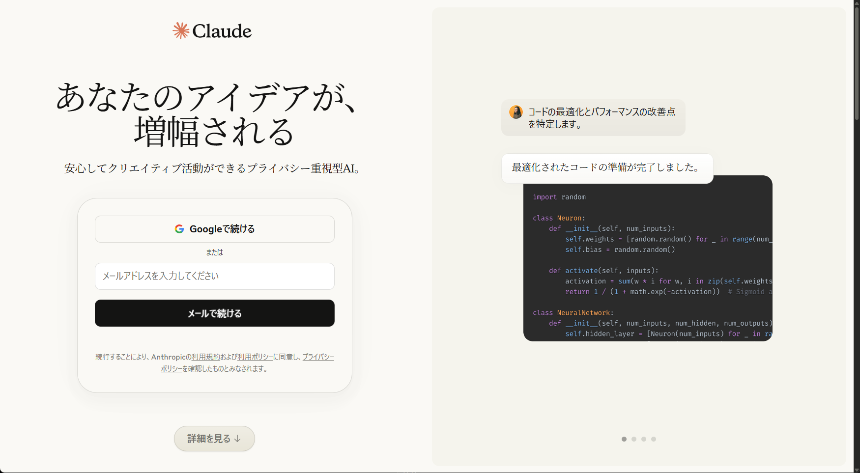Switch to the second carousel dot

click(x=634, y=439)
